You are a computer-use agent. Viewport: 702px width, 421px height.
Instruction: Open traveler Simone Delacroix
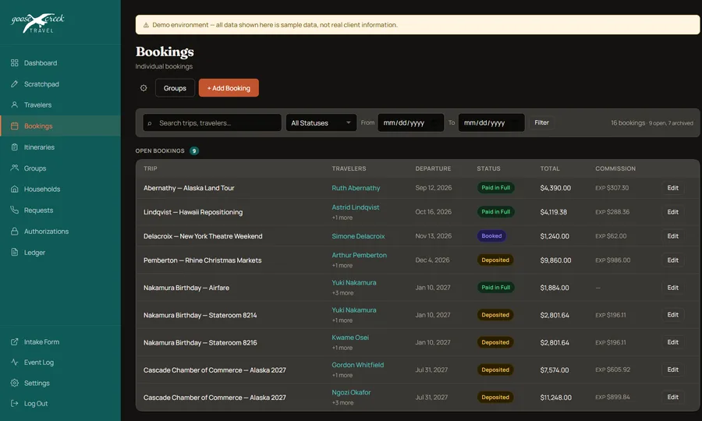358,236
